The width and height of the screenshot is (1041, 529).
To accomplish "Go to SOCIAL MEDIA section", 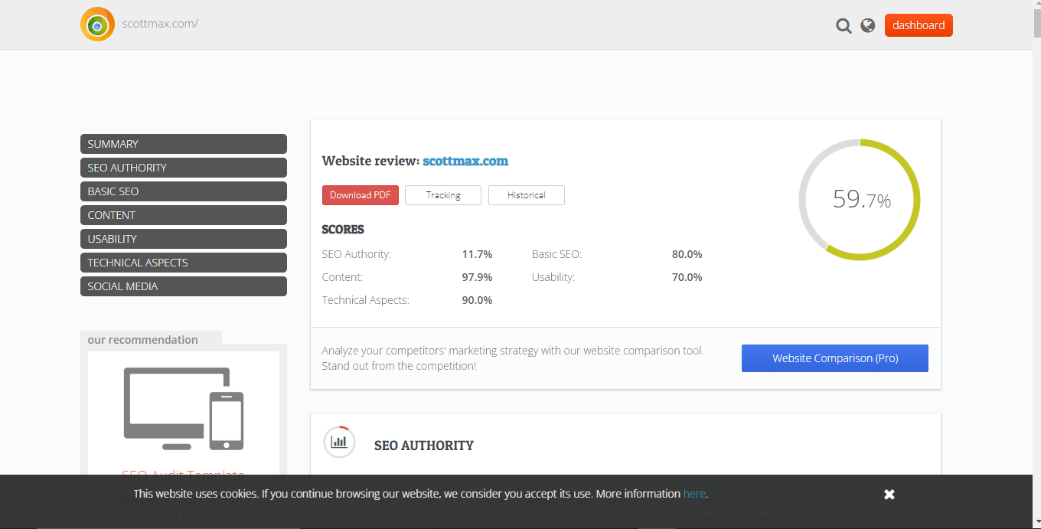I will (184, 286).
